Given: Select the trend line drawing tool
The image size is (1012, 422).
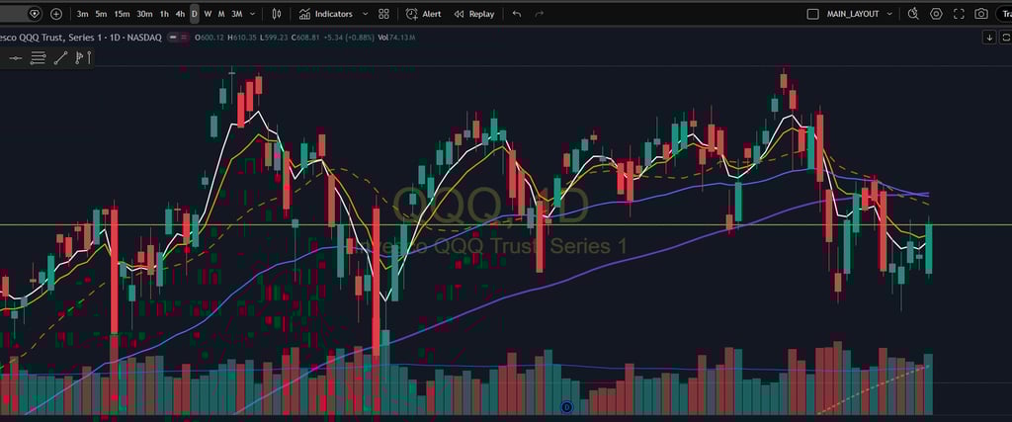Looking at the screenshot, I should point(60,58).
